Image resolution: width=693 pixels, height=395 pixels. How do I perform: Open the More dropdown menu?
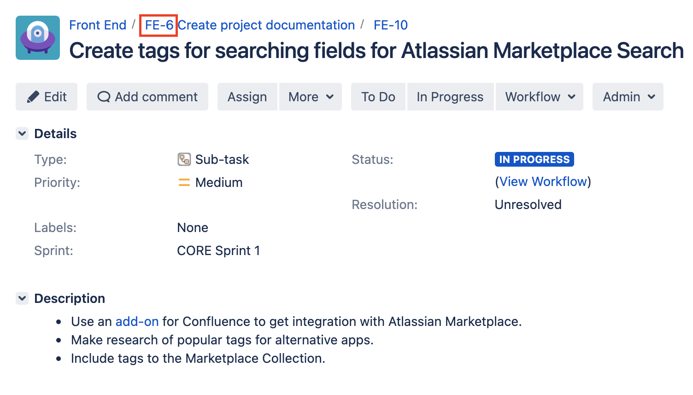(x=311, y=97)
